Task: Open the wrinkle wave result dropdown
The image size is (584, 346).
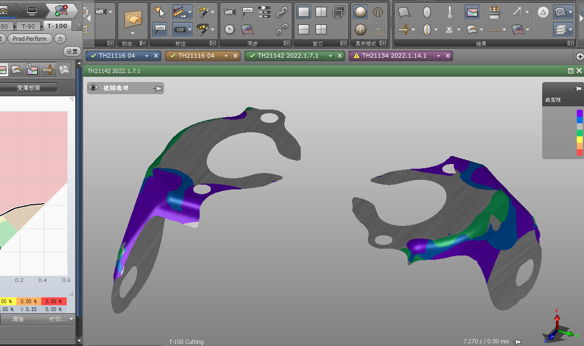Action: (504, 30)
